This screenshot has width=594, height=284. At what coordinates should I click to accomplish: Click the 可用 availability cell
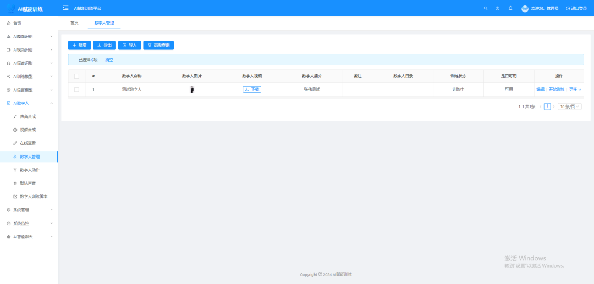(509, 90)
